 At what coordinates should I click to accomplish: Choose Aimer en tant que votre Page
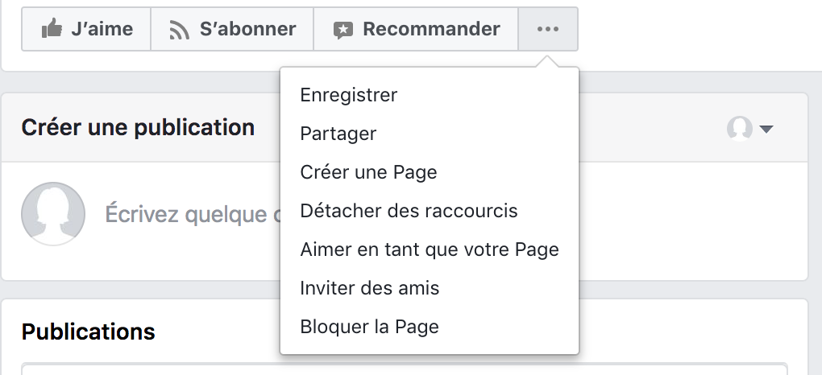point(430,249)
